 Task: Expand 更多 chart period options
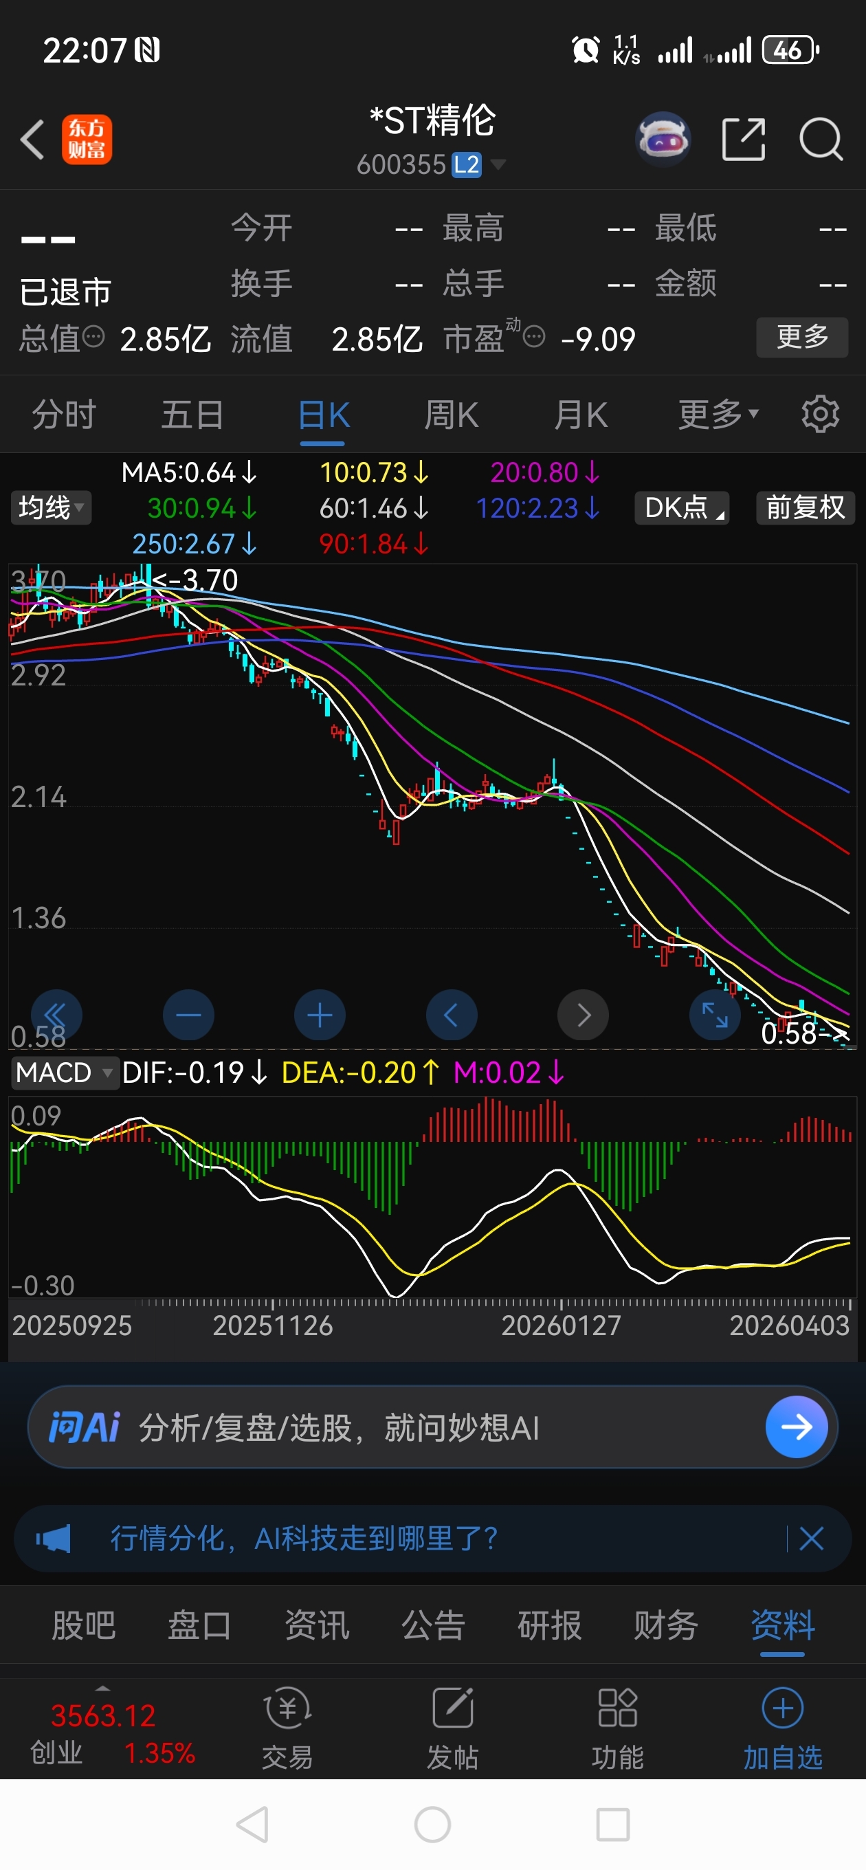718,415
